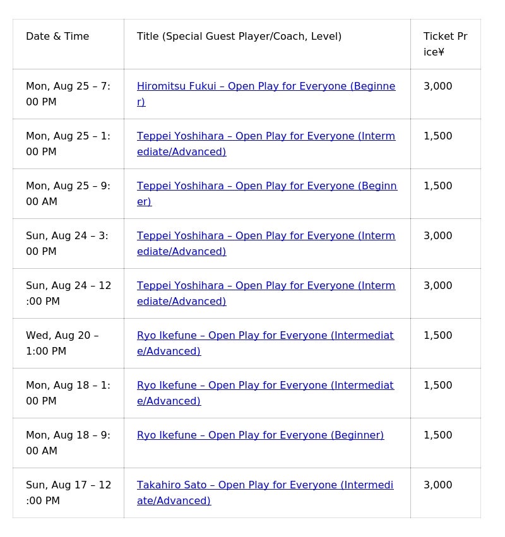The height and width of the screenshot is (537, 505).
Task: Click the Title column header
Action: click(239, 37)
